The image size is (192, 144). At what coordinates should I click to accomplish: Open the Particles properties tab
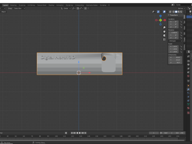click(188, 93)
